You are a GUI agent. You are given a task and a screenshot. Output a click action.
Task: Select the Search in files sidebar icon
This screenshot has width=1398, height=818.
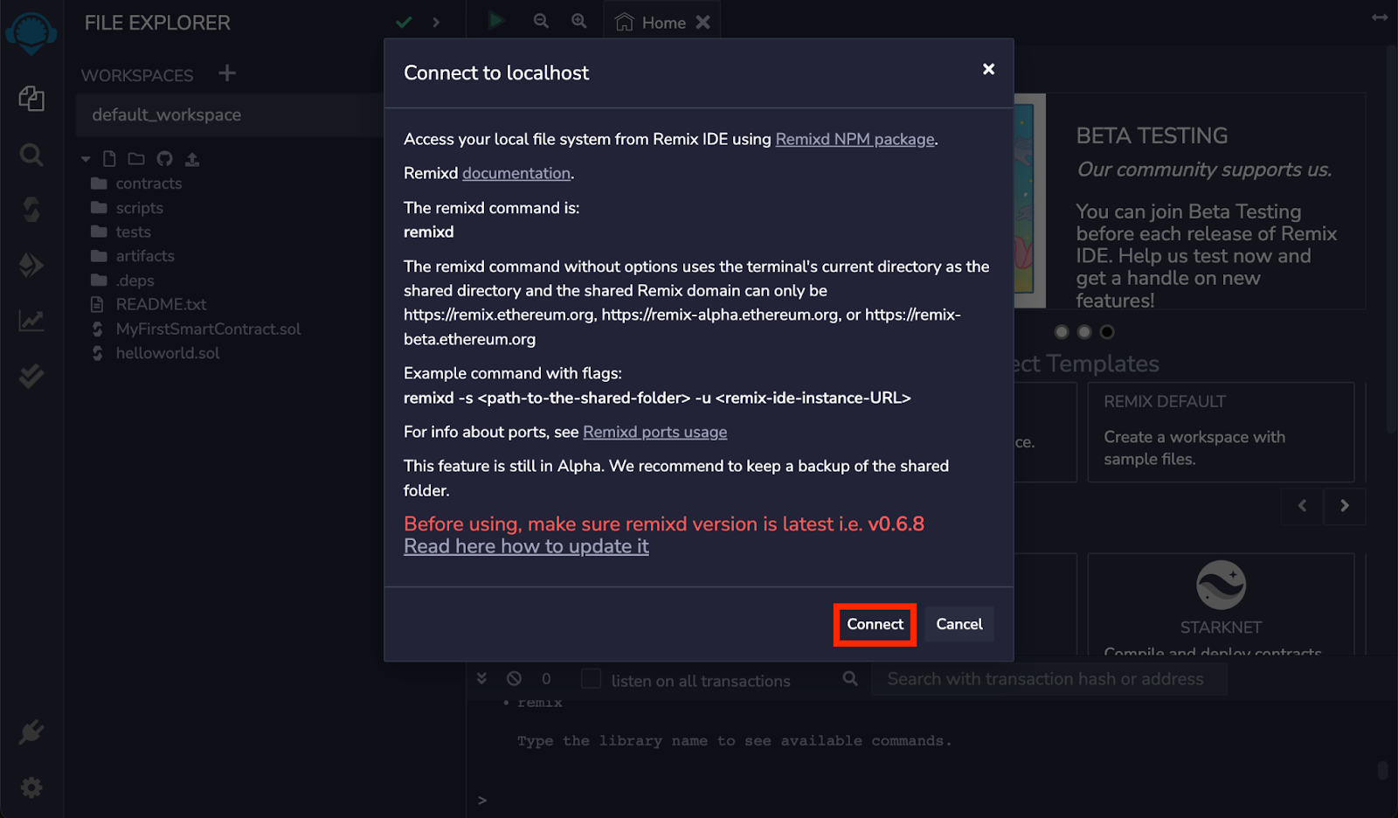[31, 155]
